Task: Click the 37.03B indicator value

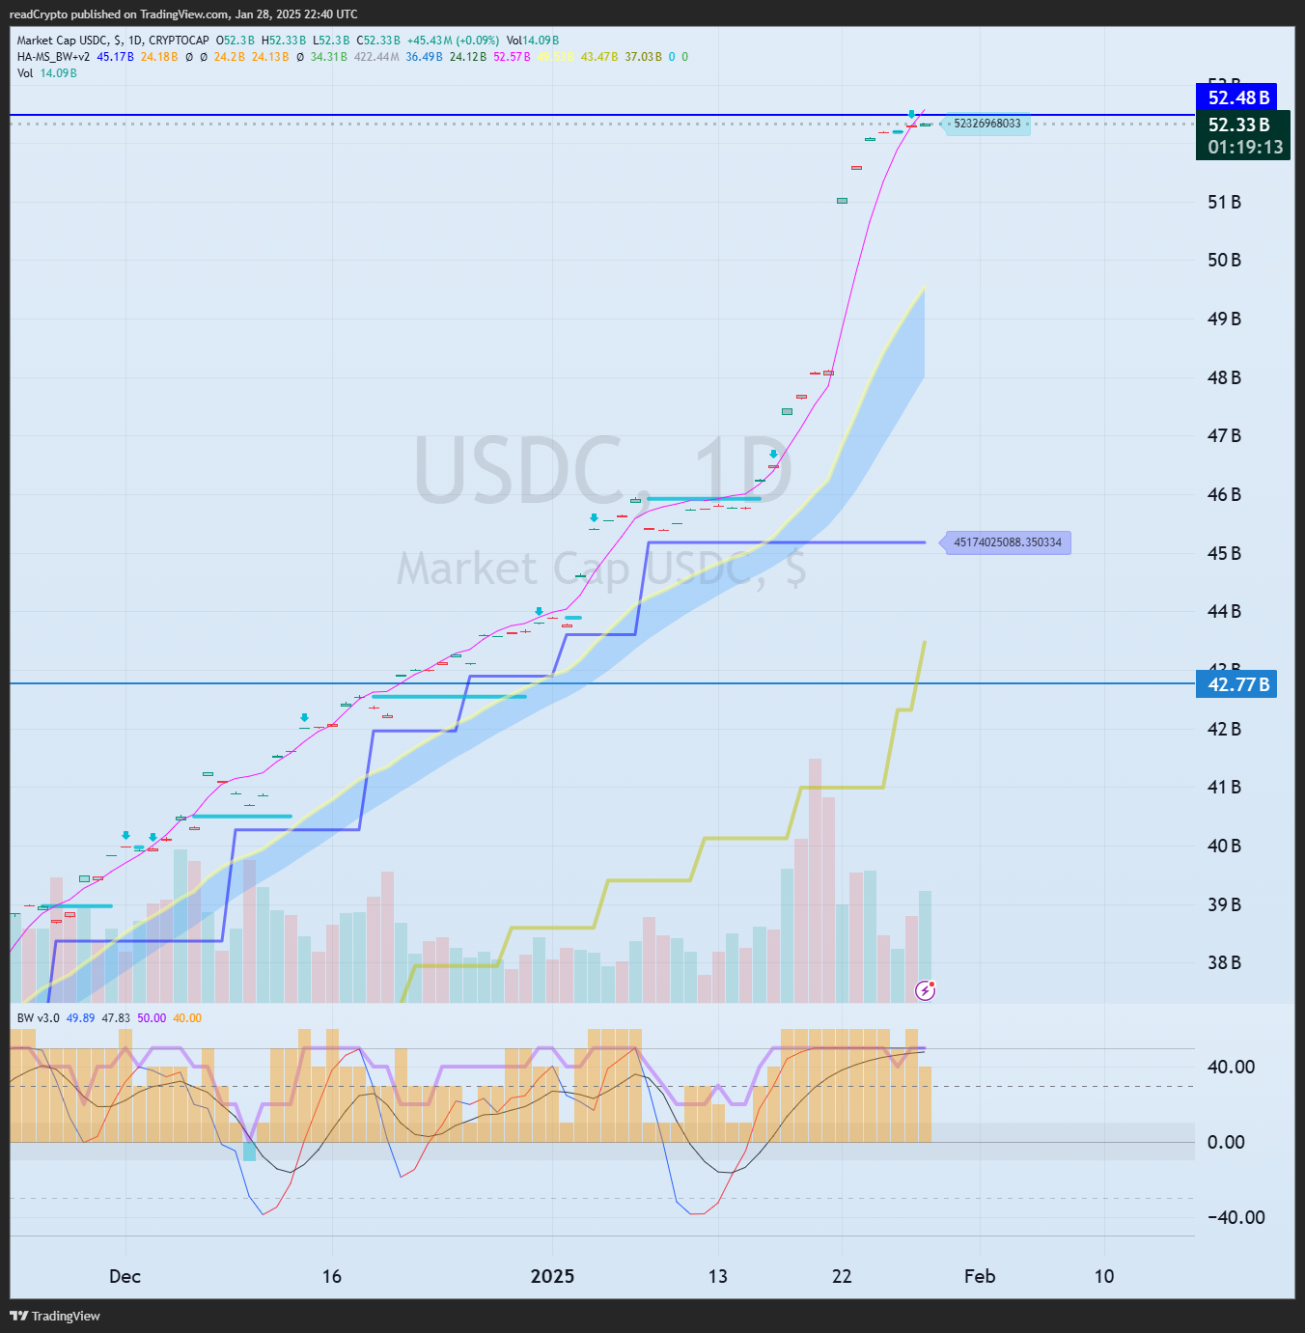Action: click(x=644, y=57)
